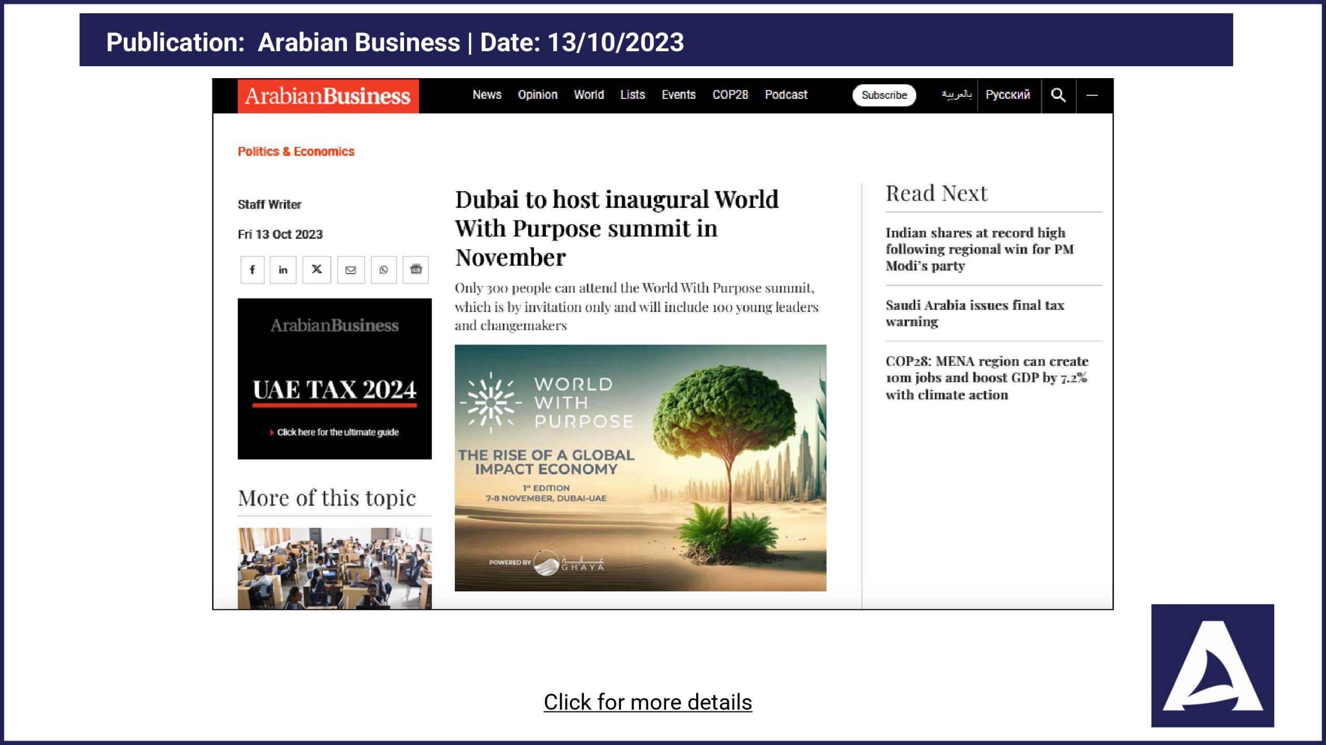The image size is (1326, 745).
Task: Open the Opinion menu item
Action: point(538,95)
